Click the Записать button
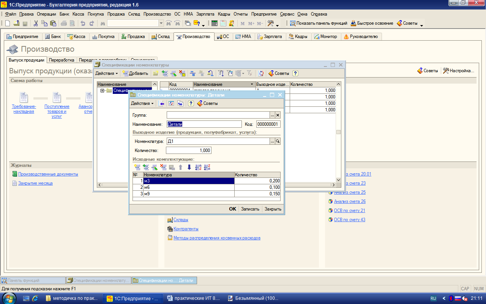486x304 pixels. [x=250, y=209]
